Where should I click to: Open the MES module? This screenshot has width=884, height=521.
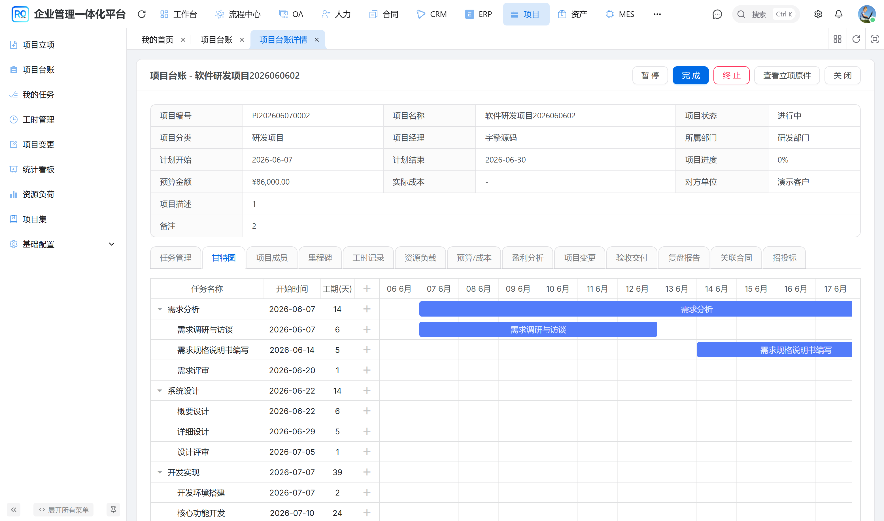point(620,14)
